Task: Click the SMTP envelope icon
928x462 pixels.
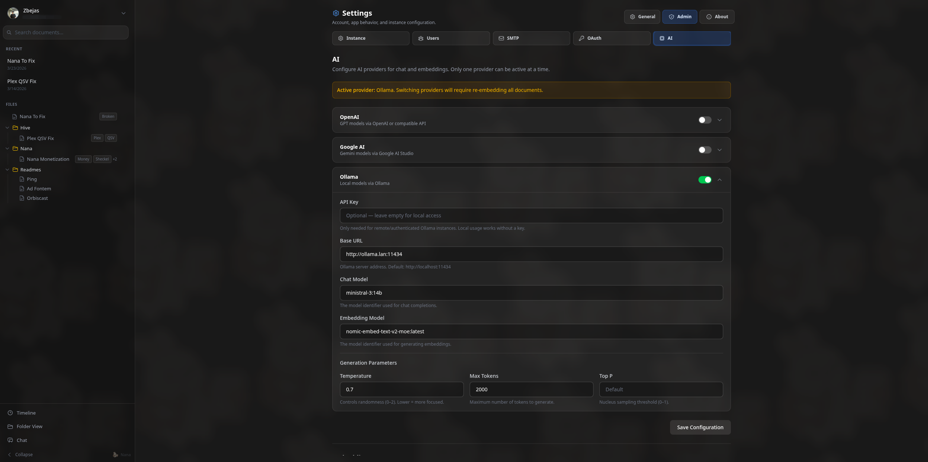Action: (x=501, y=38)
